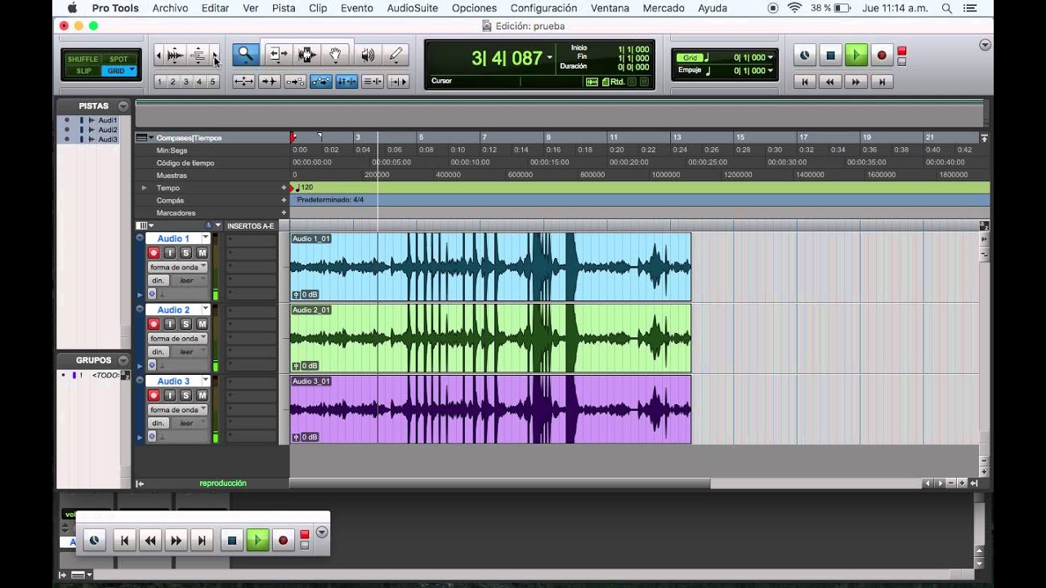1046x588 pixels.
Task: Click the MIDI zoom button
Action: (198, 56)
